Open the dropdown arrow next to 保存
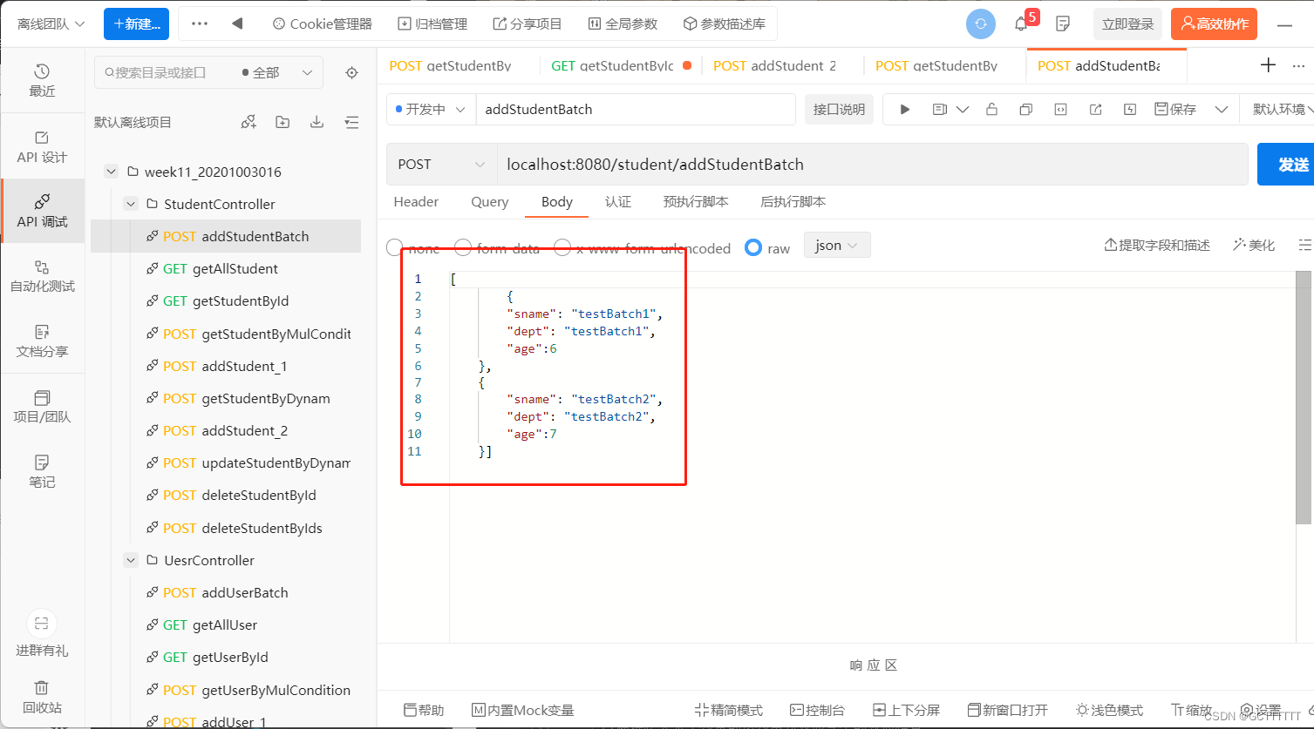Image resolution: width=1314 pixels, height=729 pixels. [1222, 109]
